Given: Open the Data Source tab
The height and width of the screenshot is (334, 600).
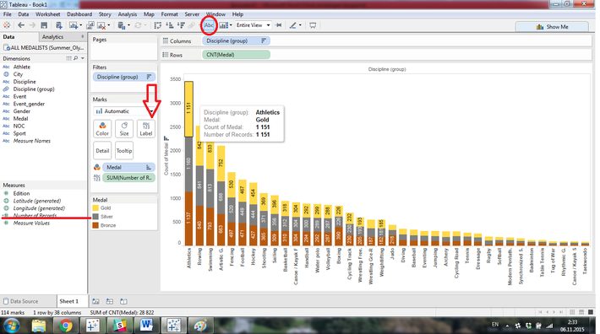Looking at the screenshot, I should coord(20,301).
